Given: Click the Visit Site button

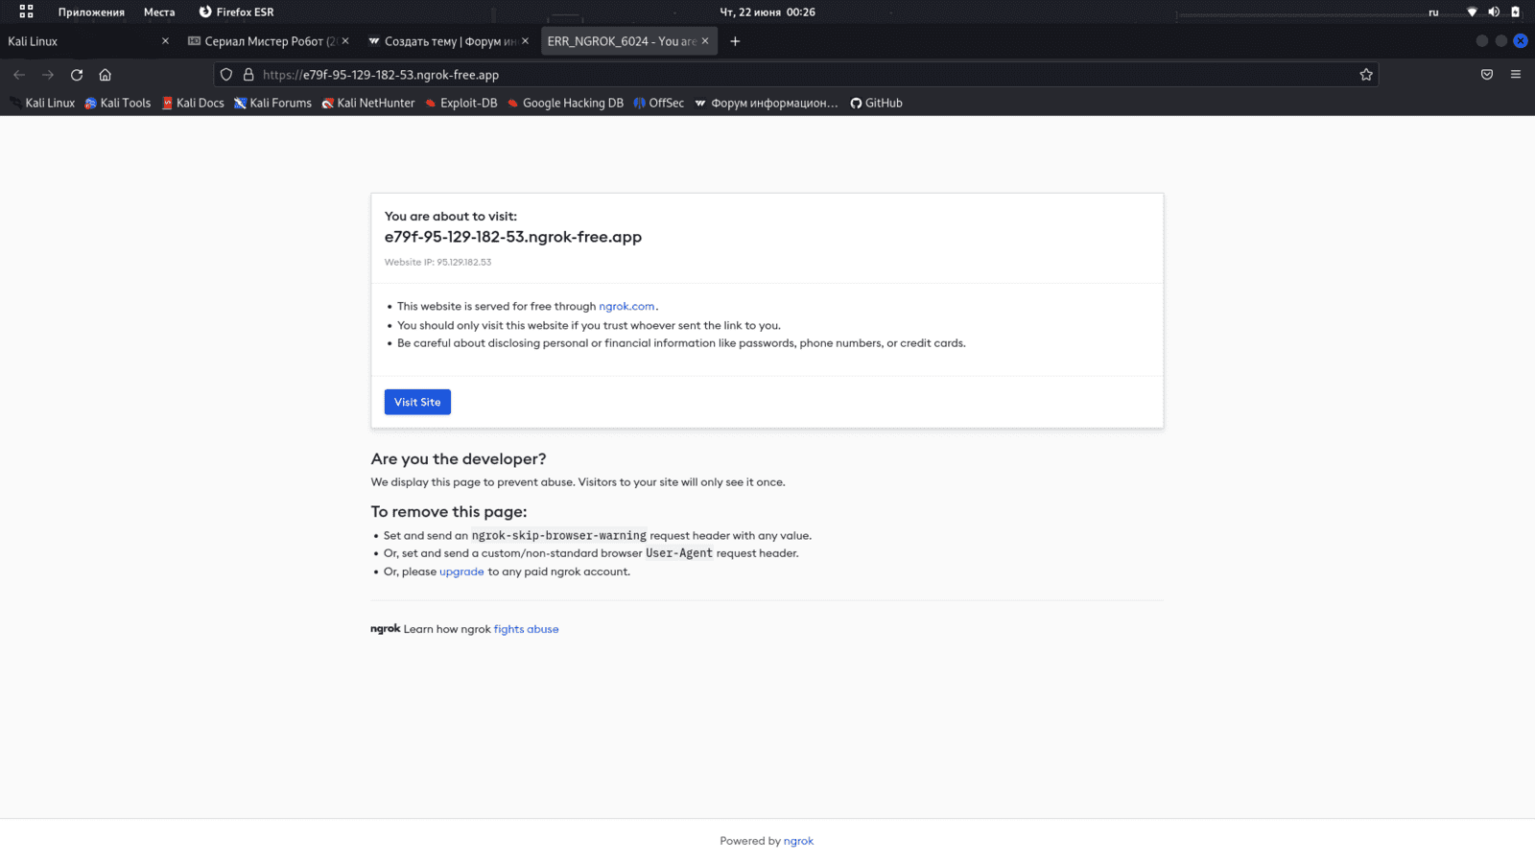Looking at the screenshot, I should click(x=417, y=402).
